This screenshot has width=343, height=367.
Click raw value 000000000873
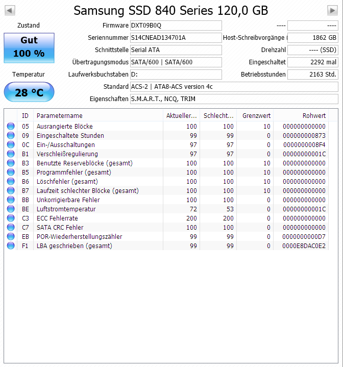pos(304,135)
